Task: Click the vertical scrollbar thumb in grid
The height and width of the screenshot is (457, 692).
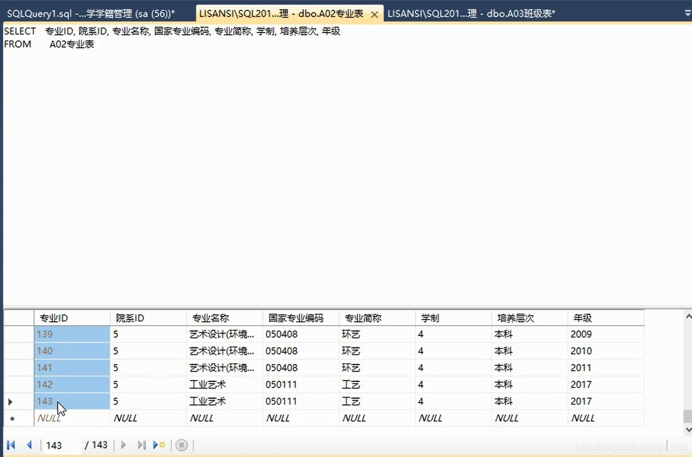Action: click(688, 416)
